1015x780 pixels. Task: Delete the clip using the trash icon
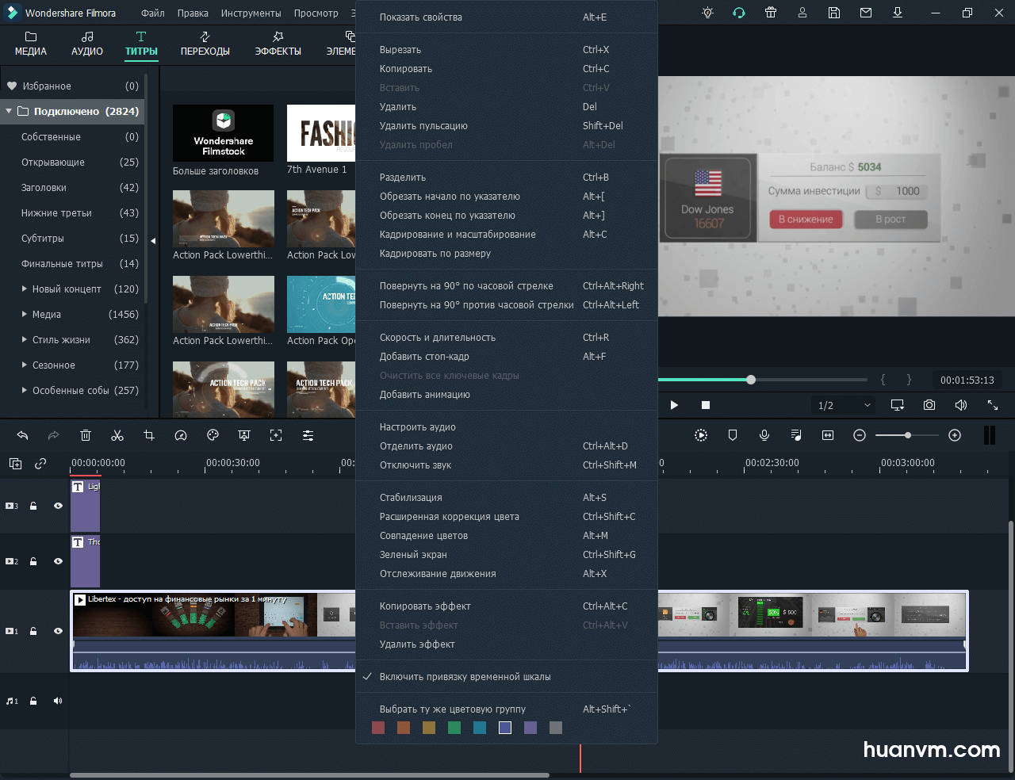tap(86, 435)
